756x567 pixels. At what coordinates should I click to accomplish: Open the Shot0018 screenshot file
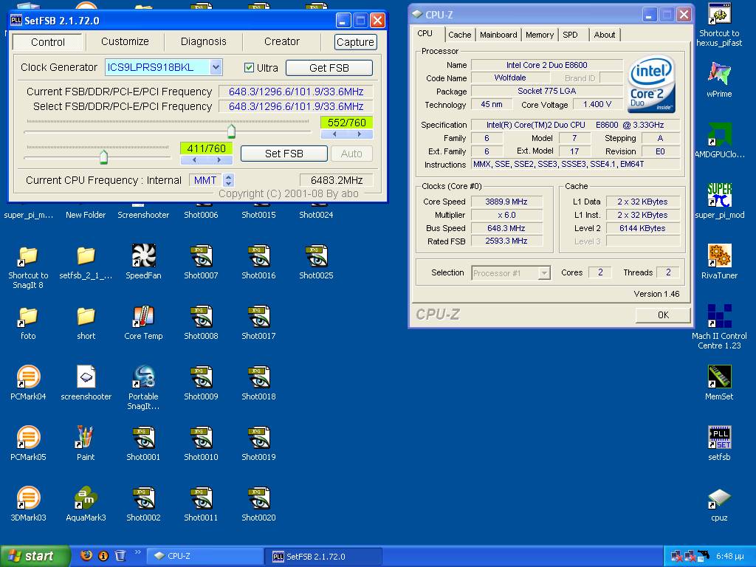click(x=258, y=377)
